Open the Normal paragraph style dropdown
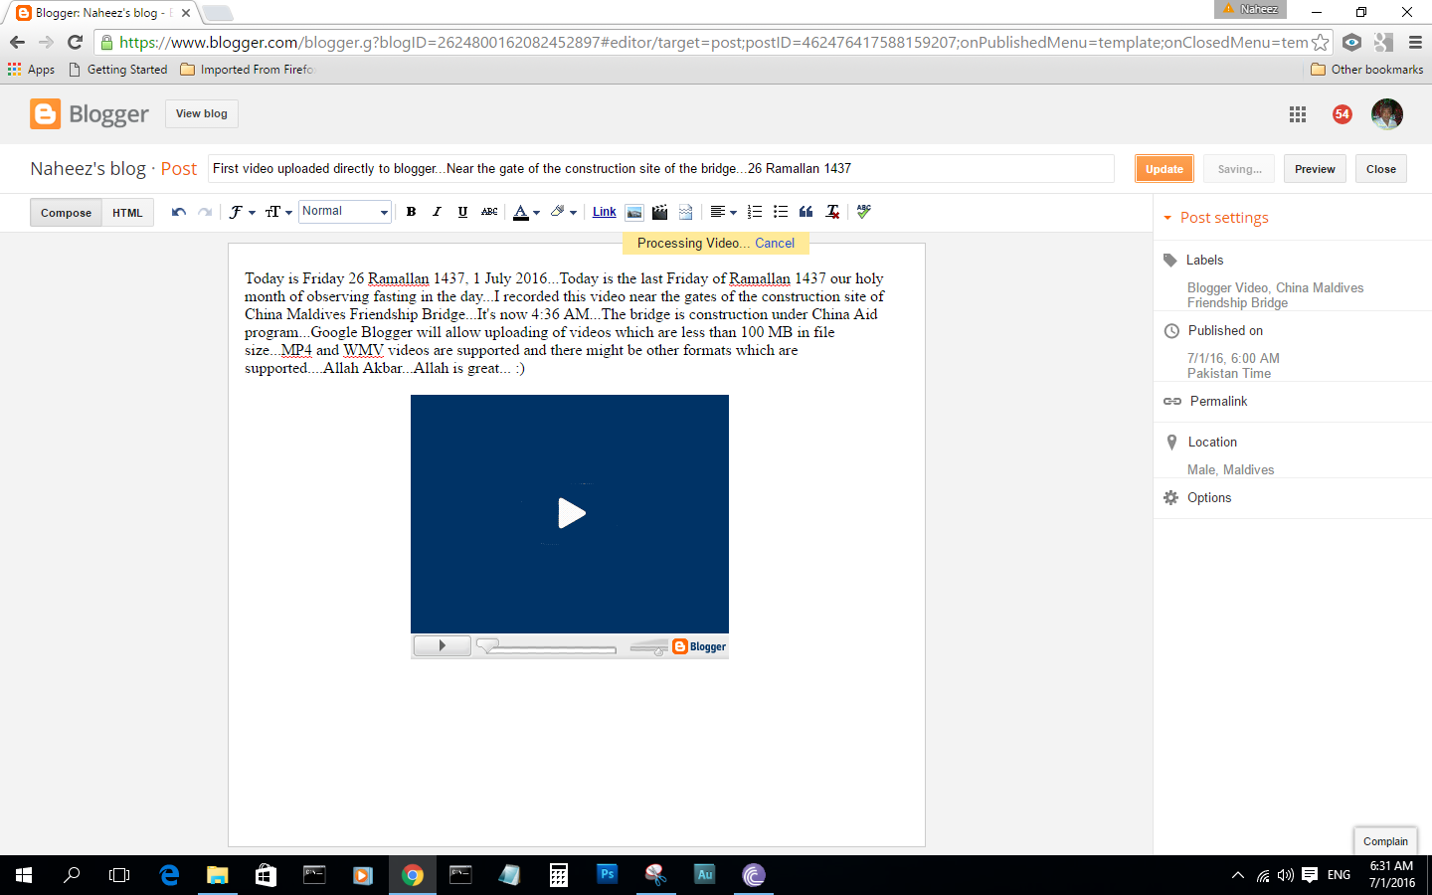 (x=344, y=212)
